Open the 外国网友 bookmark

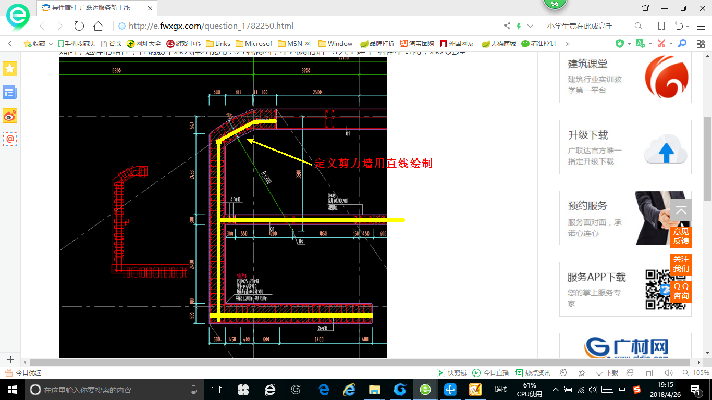[x=457, y=44]
